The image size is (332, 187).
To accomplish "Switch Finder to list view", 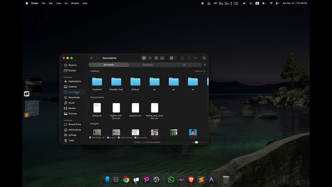I will 150,58.
